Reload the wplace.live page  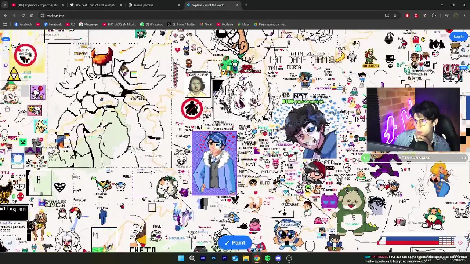(x=23, y=15)
